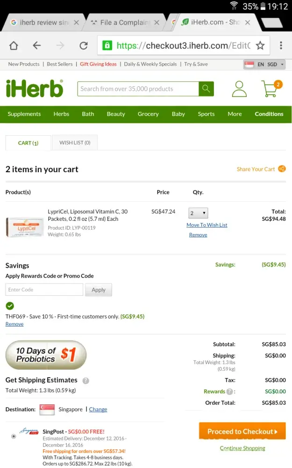Expand the More navigation menu

tap(235, 114)
